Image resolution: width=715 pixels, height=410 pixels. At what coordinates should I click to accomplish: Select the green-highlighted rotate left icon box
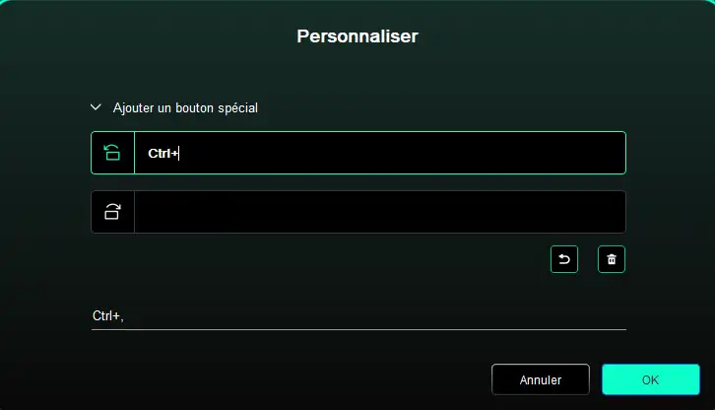(x=112, y=153)
